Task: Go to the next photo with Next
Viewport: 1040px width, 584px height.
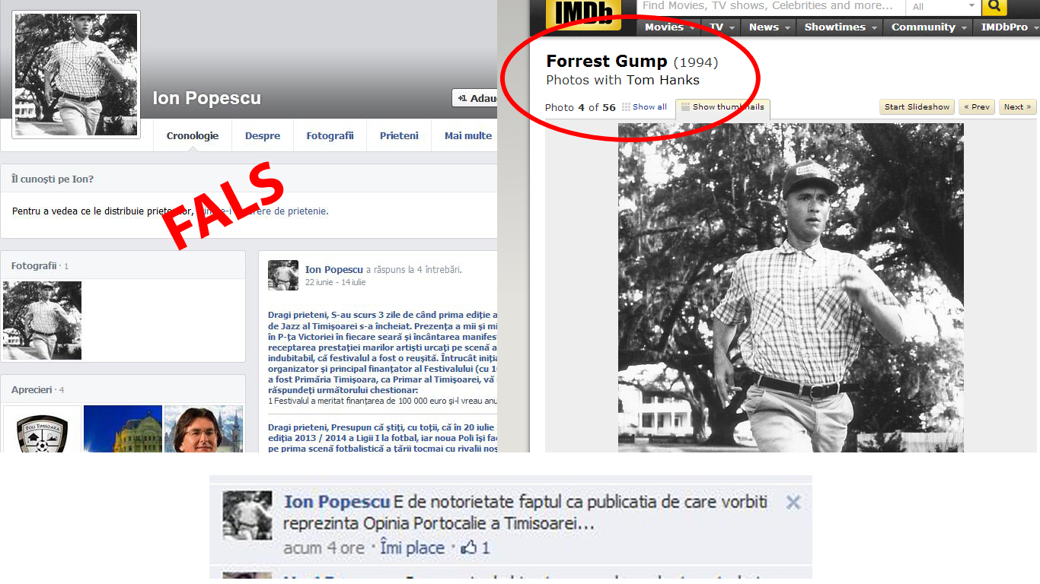Action: coord(1017,107)
